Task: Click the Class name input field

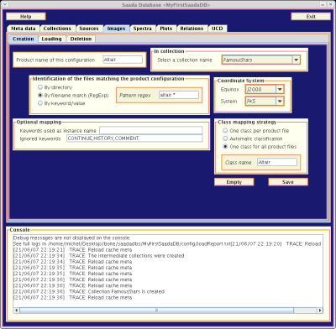Action: point(277,162)
